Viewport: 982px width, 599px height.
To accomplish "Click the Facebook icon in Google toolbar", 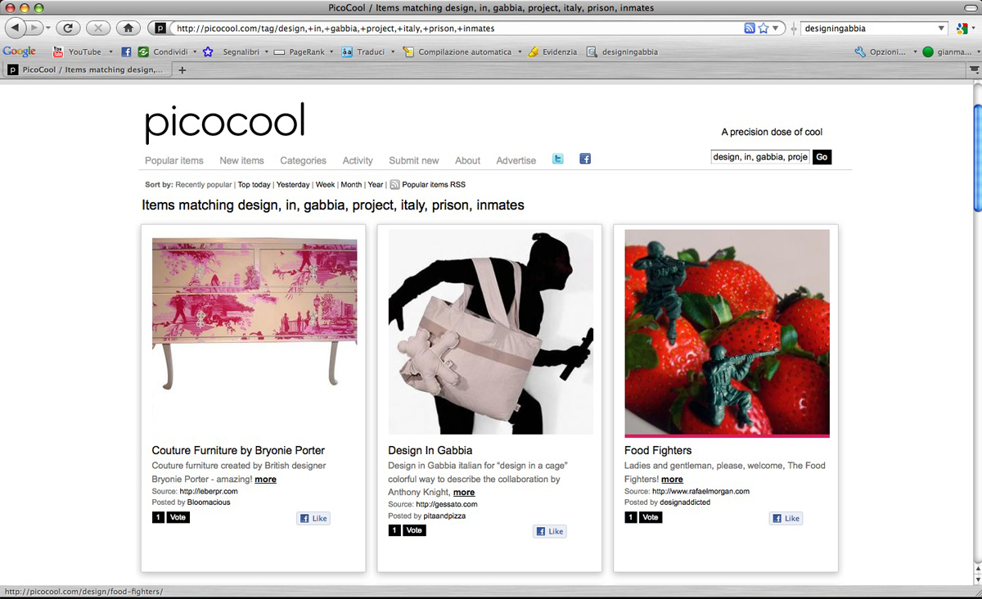I will 126,52.
